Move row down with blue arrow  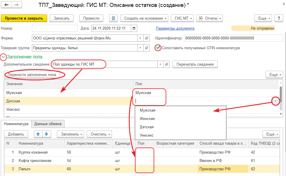[46, 134]
